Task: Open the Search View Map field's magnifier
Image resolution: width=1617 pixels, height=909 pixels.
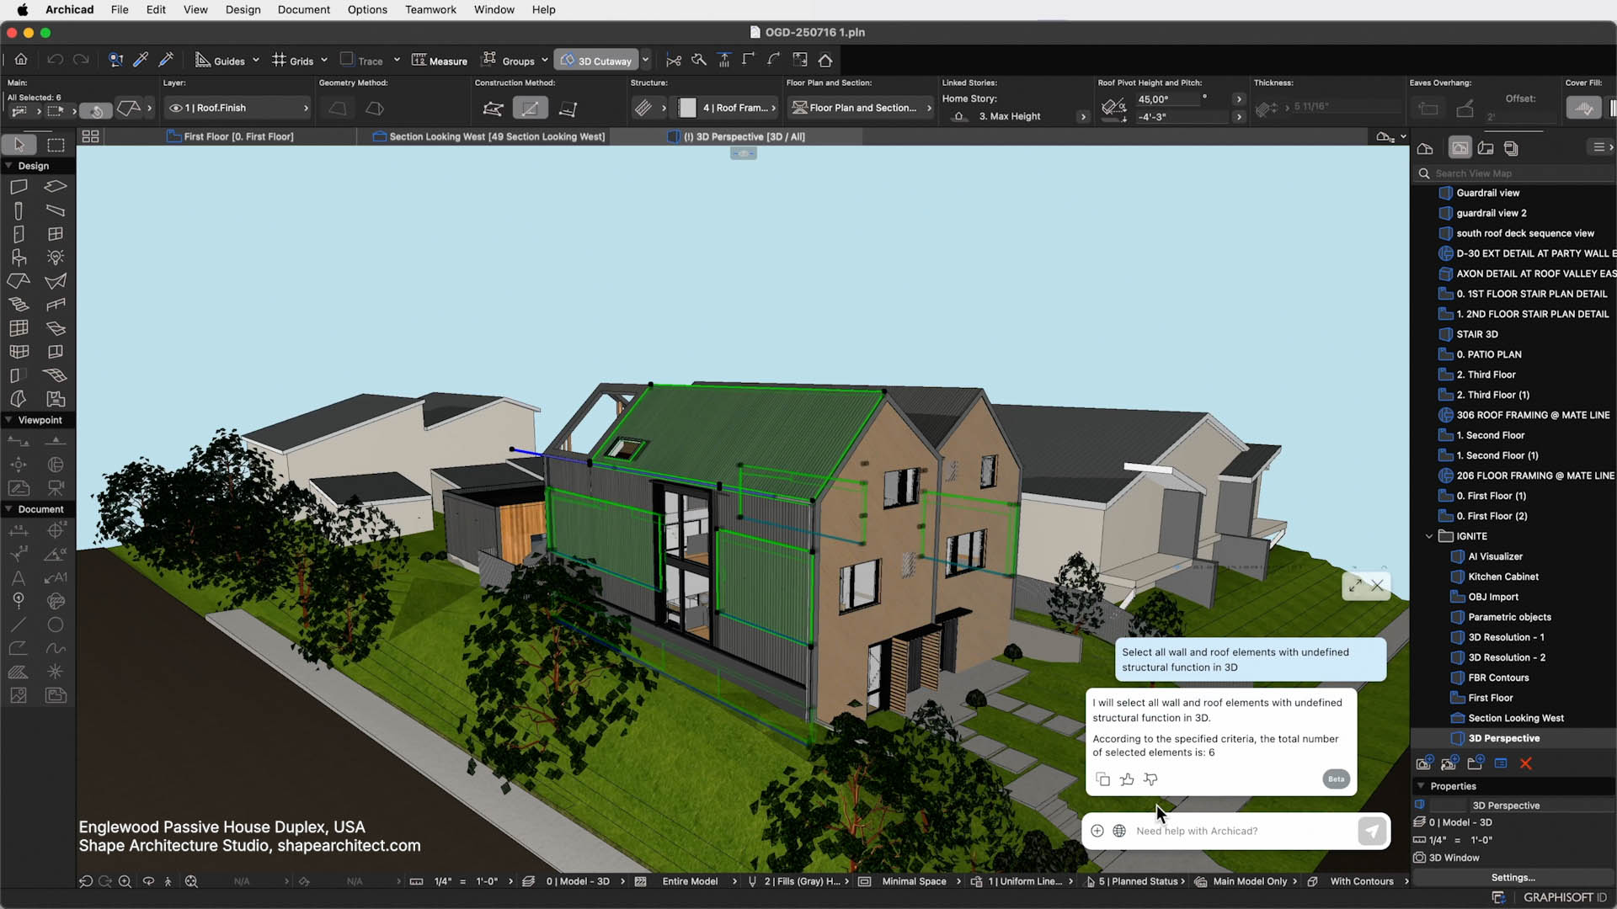Action: [x=1423, y=173]
